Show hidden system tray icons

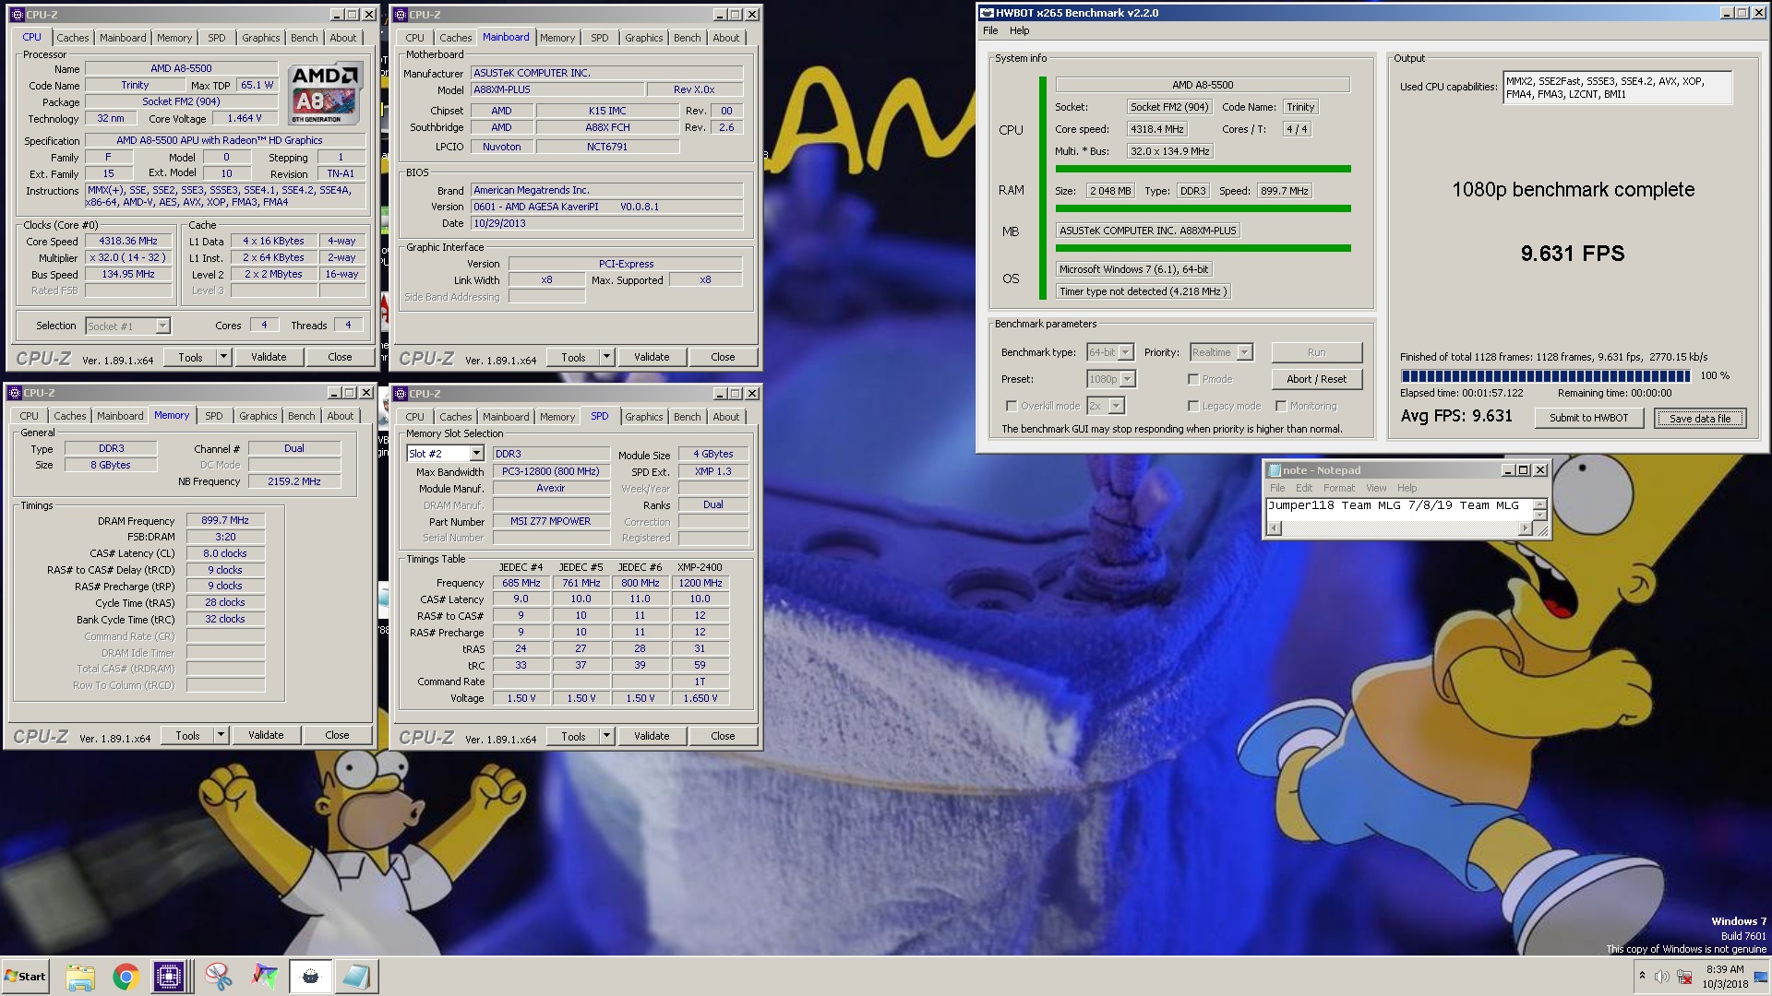(x=1642, y=976)
